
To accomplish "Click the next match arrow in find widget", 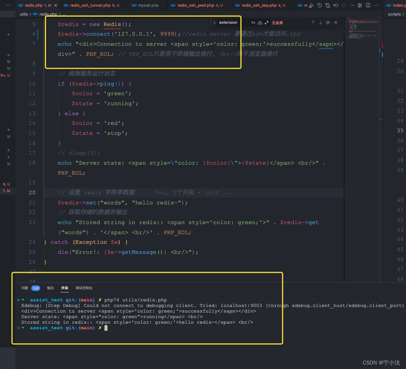I will click(320, 22).
